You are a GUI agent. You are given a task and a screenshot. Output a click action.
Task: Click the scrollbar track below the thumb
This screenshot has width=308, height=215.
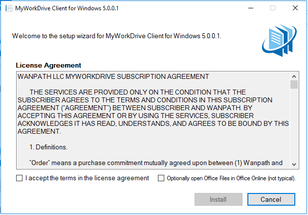coord(294,125)
